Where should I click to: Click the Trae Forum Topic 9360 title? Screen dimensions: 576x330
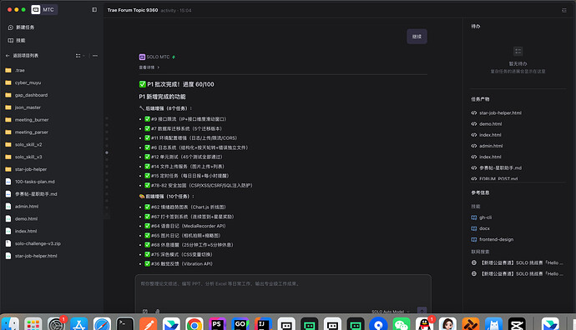pyautogui.click(x=133, y=10)
